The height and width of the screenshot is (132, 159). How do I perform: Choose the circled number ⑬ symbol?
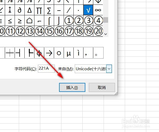click(x=29, y=31)
